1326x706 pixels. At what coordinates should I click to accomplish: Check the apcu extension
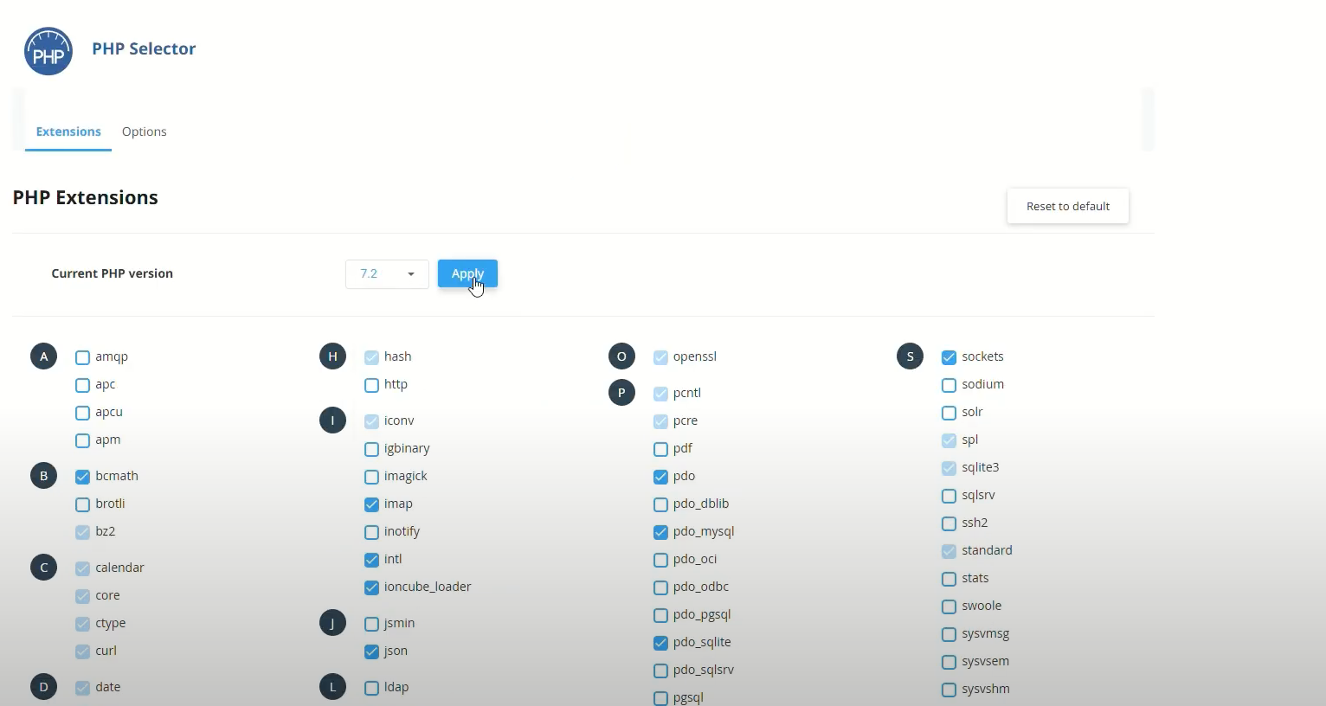pyautogui.click(x=82, y=413)
